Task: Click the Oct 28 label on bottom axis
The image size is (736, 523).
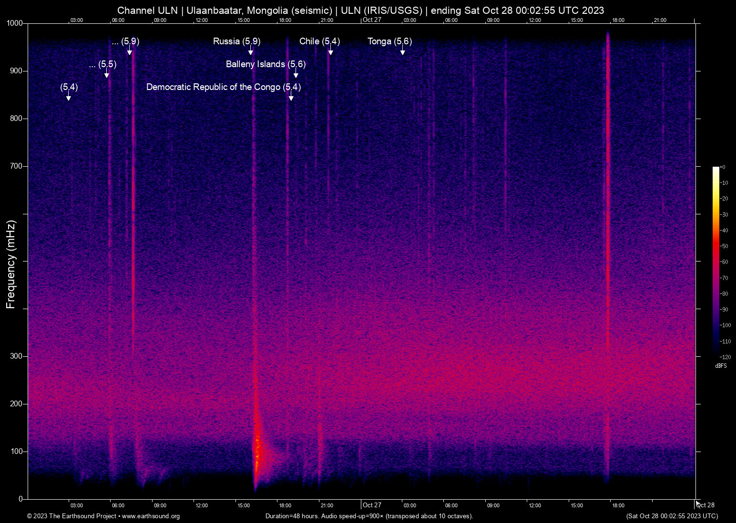Action: pyautogui.click(x=705, y=505)
